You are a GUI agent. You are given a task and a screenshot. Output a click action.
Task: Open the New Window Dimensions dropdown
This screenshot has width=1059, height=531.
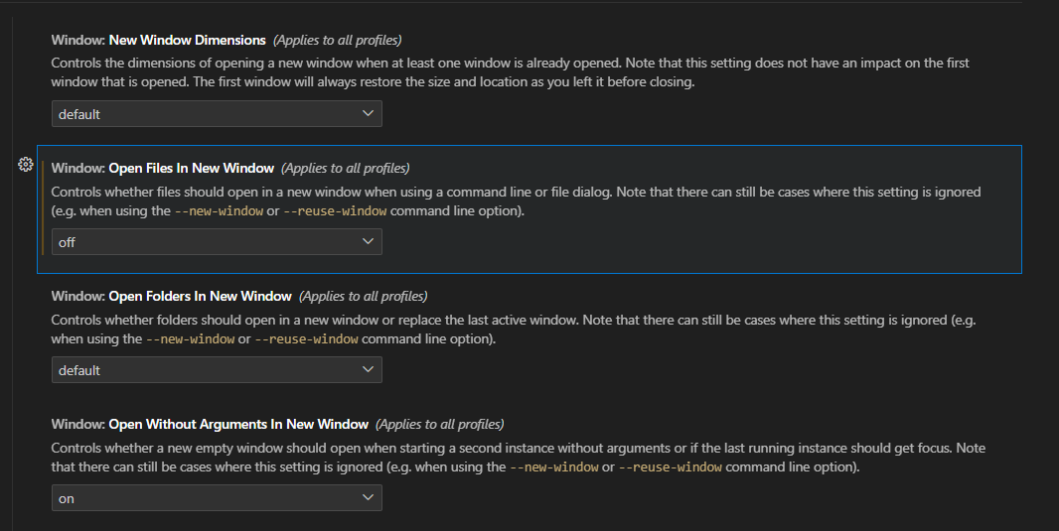[217, 114]
